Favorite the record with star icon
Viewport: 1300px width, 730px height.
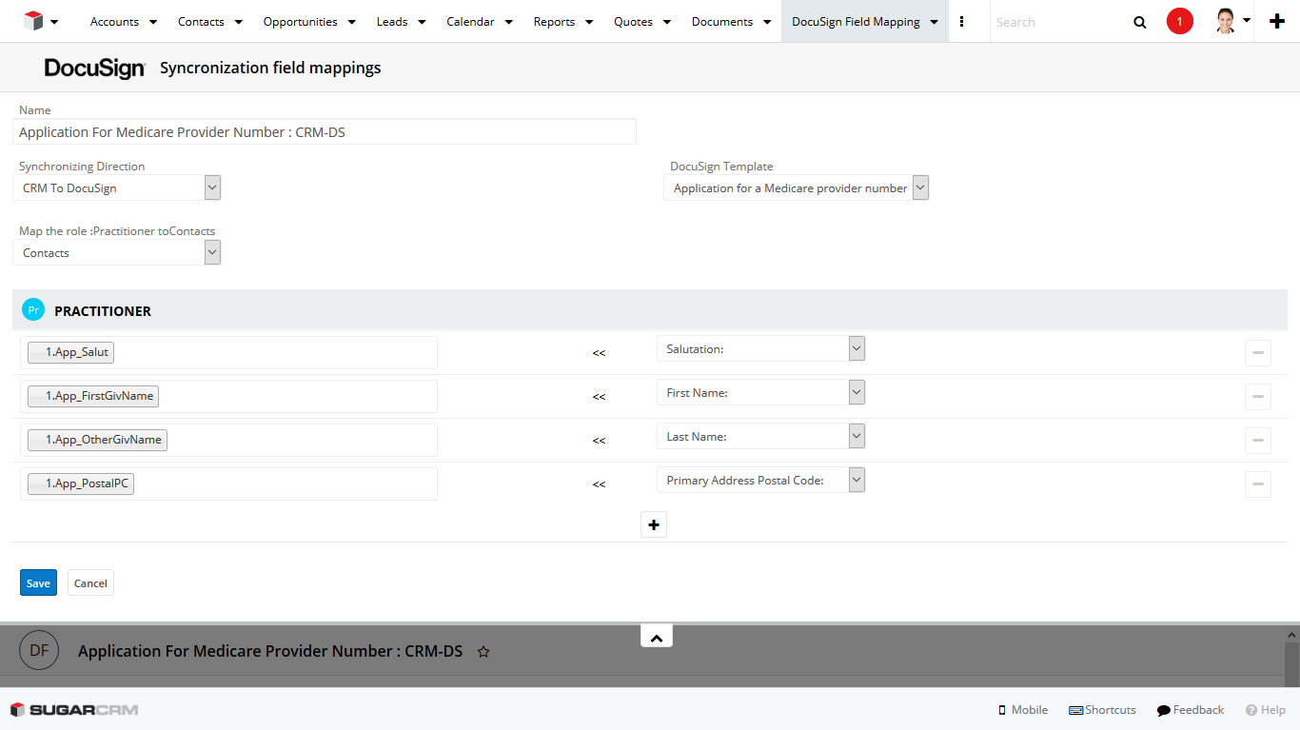483,652
